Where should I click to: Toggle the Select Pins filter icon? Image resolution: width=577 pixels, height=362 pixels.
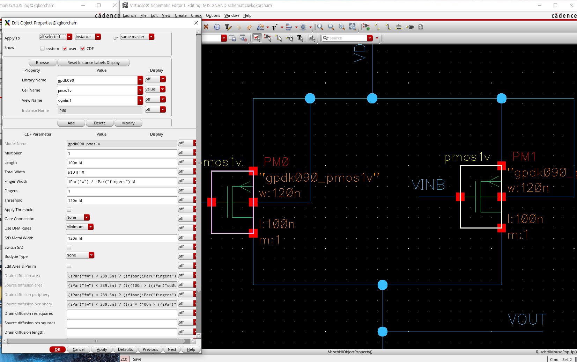[x=289, y=38]
